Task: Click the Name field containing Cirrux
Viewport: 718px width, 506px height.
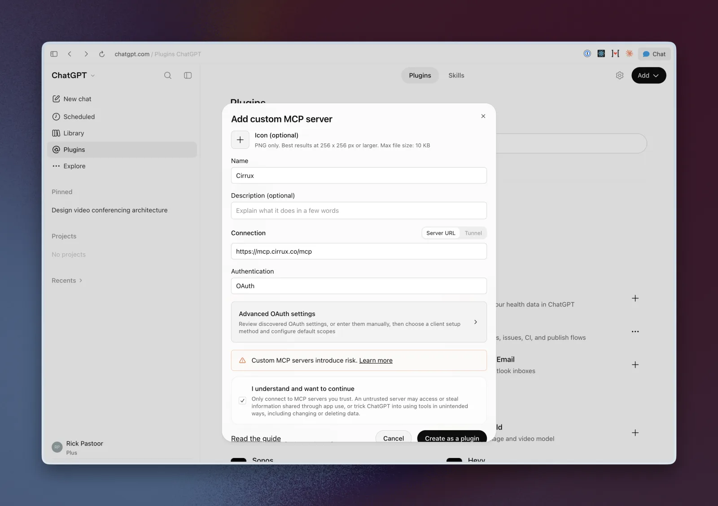Action: coord(359,176)
